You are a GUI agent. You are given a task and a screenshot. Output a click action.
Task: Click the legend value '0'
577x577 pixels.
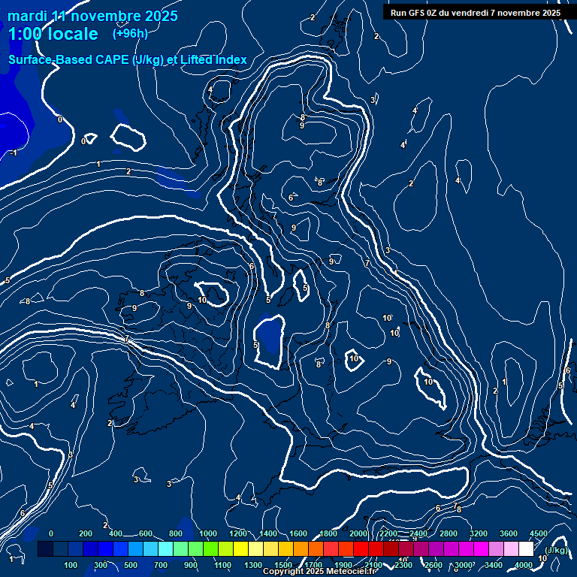51,533
